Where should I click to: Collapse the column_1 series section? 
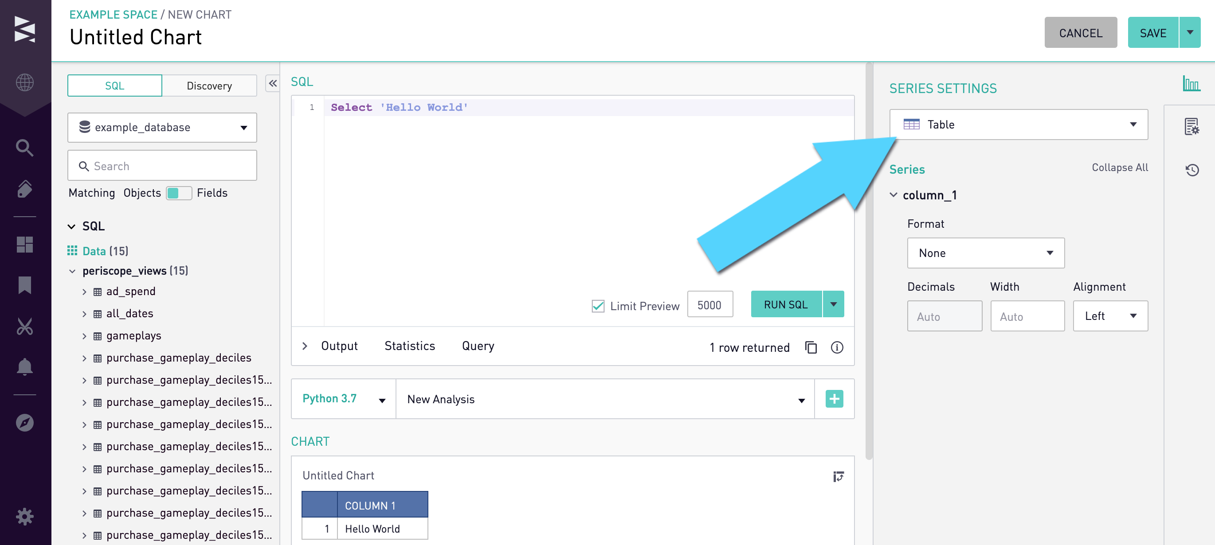[893, 195]
